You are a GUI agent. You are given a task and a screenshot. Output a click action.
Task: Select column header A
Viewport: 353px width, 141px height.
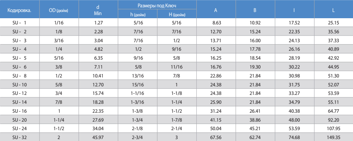pyautogui.click(x=216, y=10)
